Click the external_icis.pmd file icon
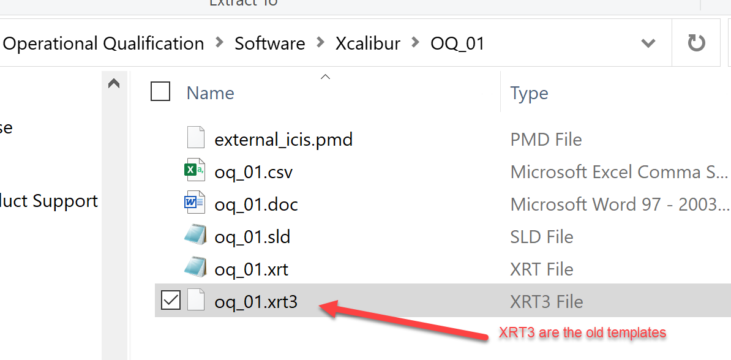Image resolution: width=731 pixels, height=360 pixels. coord(196,138)
